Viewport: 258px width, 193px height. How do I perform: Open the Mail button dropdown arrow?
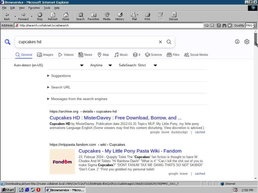[x=137, y=15]
